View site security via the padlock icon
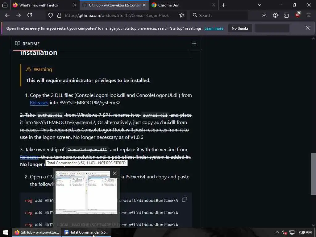 [x=59, y=15]
